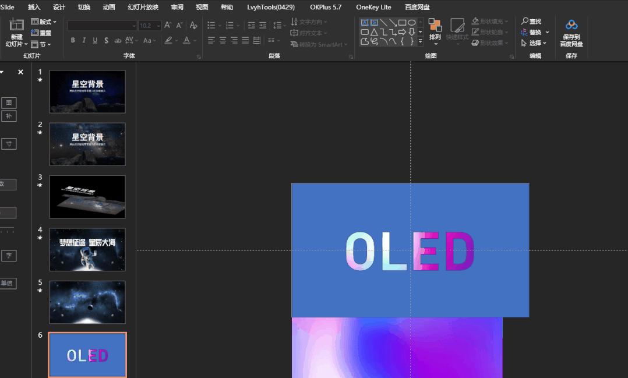The image size is (628, 378).
Task: Click Save to Baidu Netdisk icon
Action: pos(571,25)
